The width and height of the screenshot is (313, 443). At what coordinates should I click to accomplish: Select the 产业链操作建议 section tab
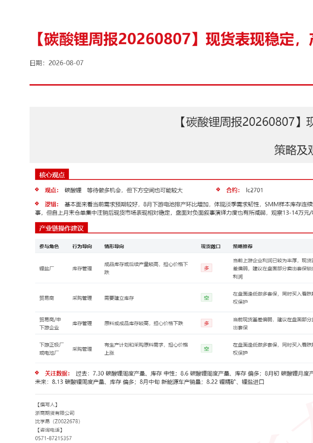tap(61, 228)
